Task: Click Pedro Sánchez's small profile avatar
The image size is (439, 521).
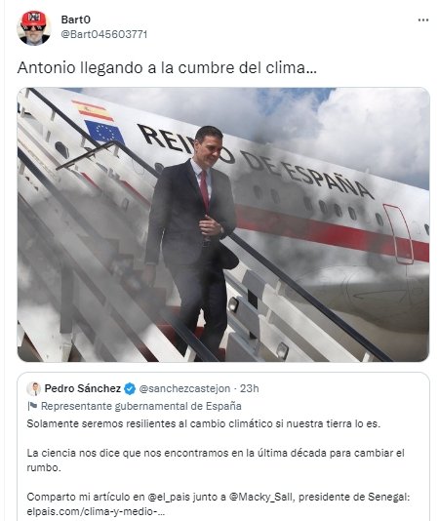Action: click(33, 388)
